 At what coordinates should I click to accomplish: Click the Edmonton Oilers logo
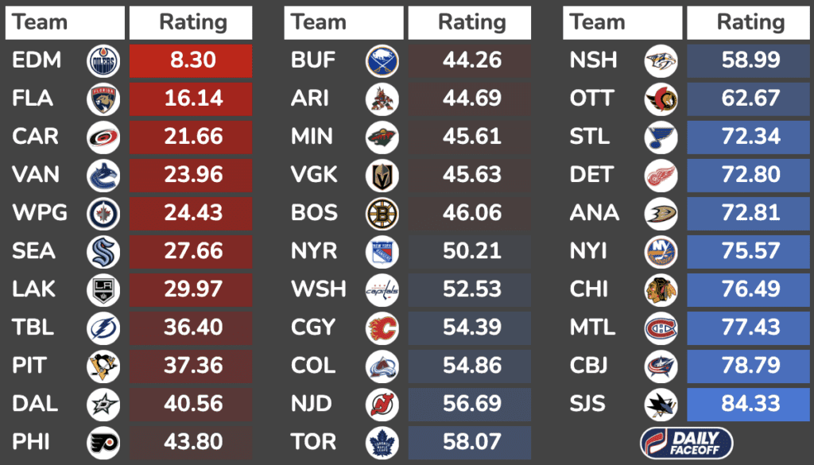(x=103, y=61)
